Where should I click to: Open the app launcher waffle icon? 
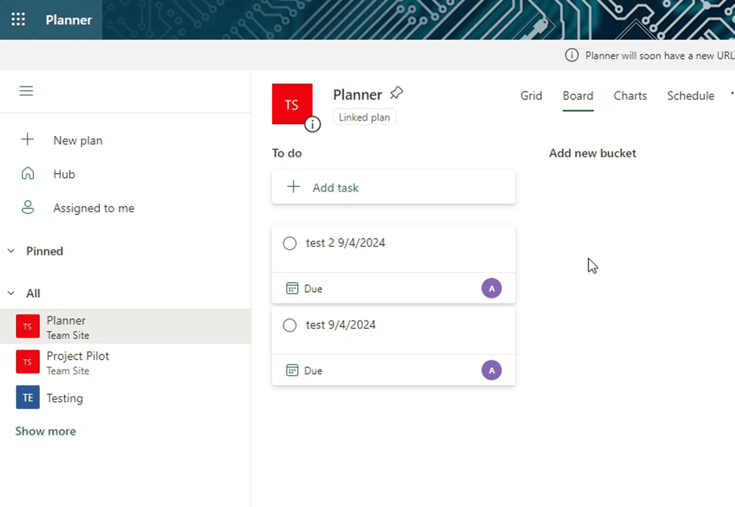click(x=18, y=20)
